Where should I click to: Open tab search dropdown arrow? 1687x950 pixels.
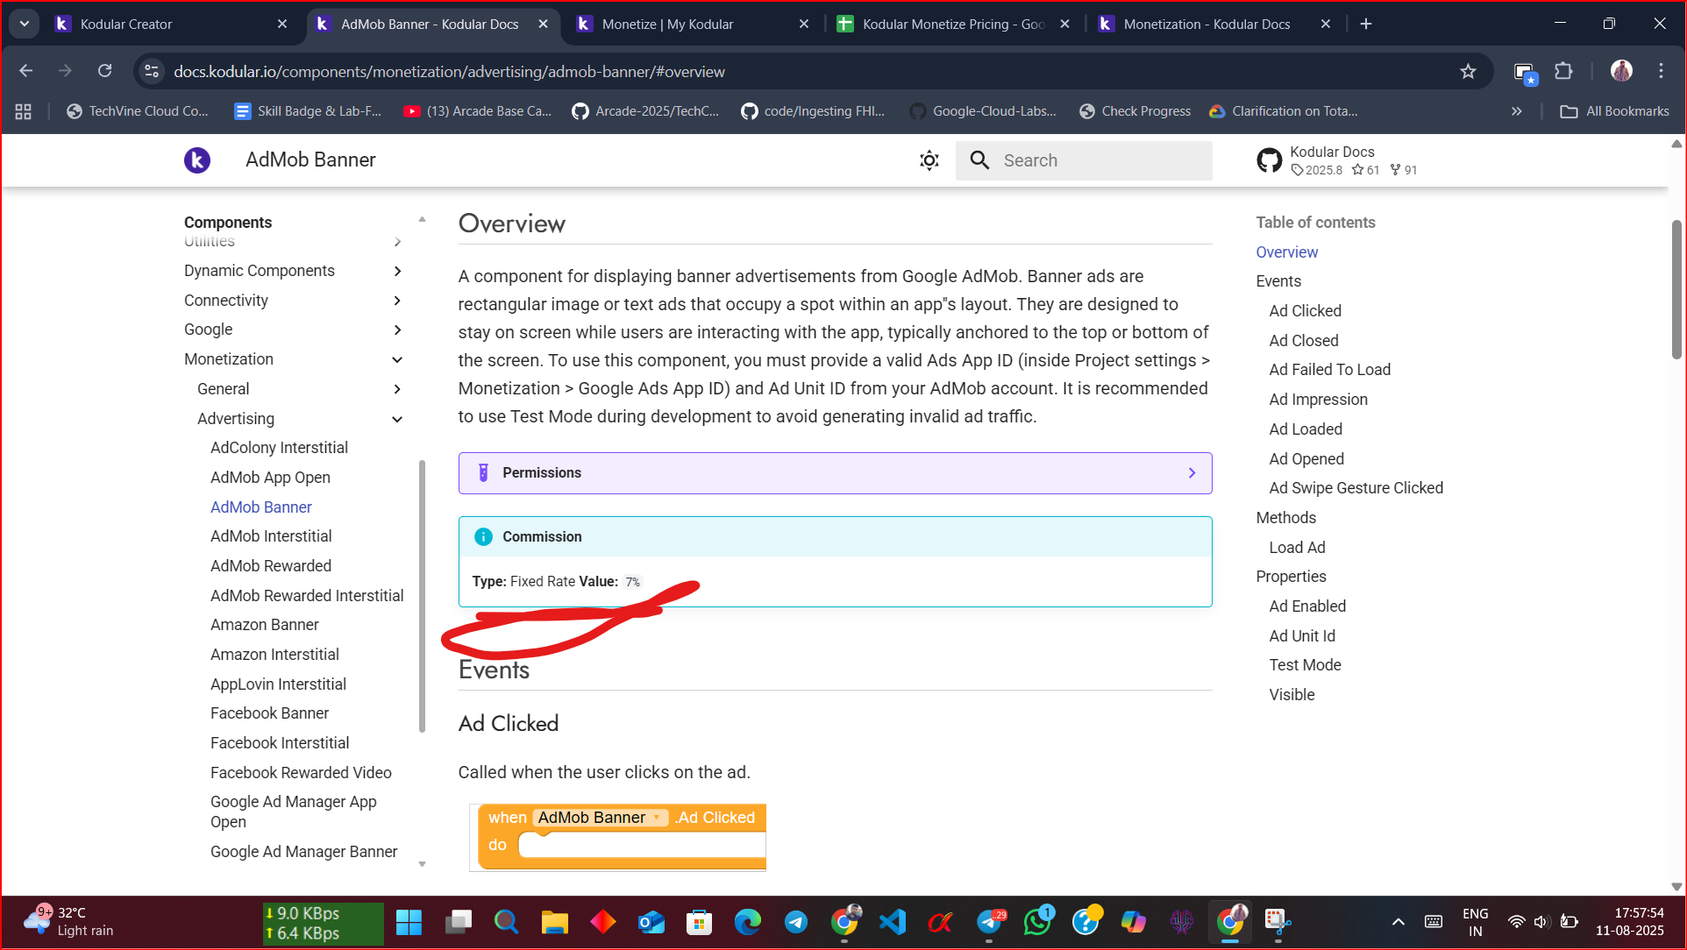coord(25,24)
